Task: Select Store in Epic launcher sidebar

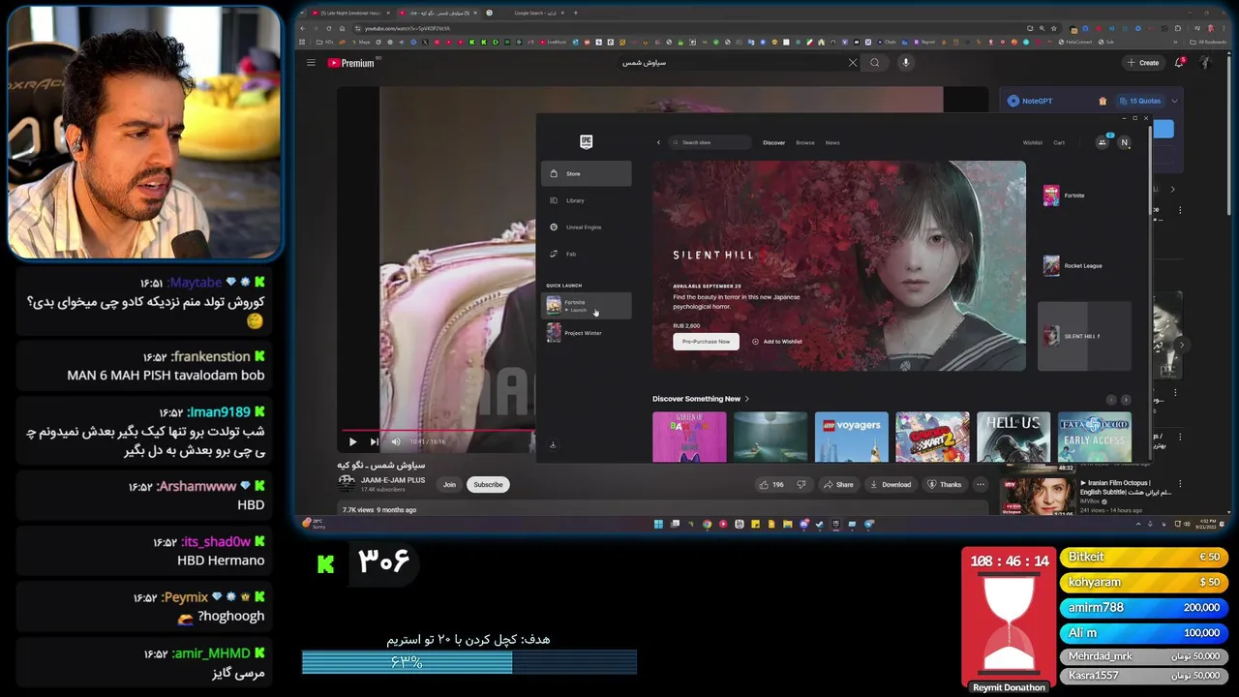Action: pyautogui.click(x=587, y=173)
